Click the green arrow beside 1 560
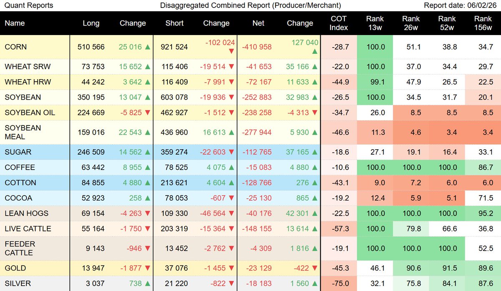Image resolution: width=501 pixels, height=291 pixels. (x=315, y=284)
